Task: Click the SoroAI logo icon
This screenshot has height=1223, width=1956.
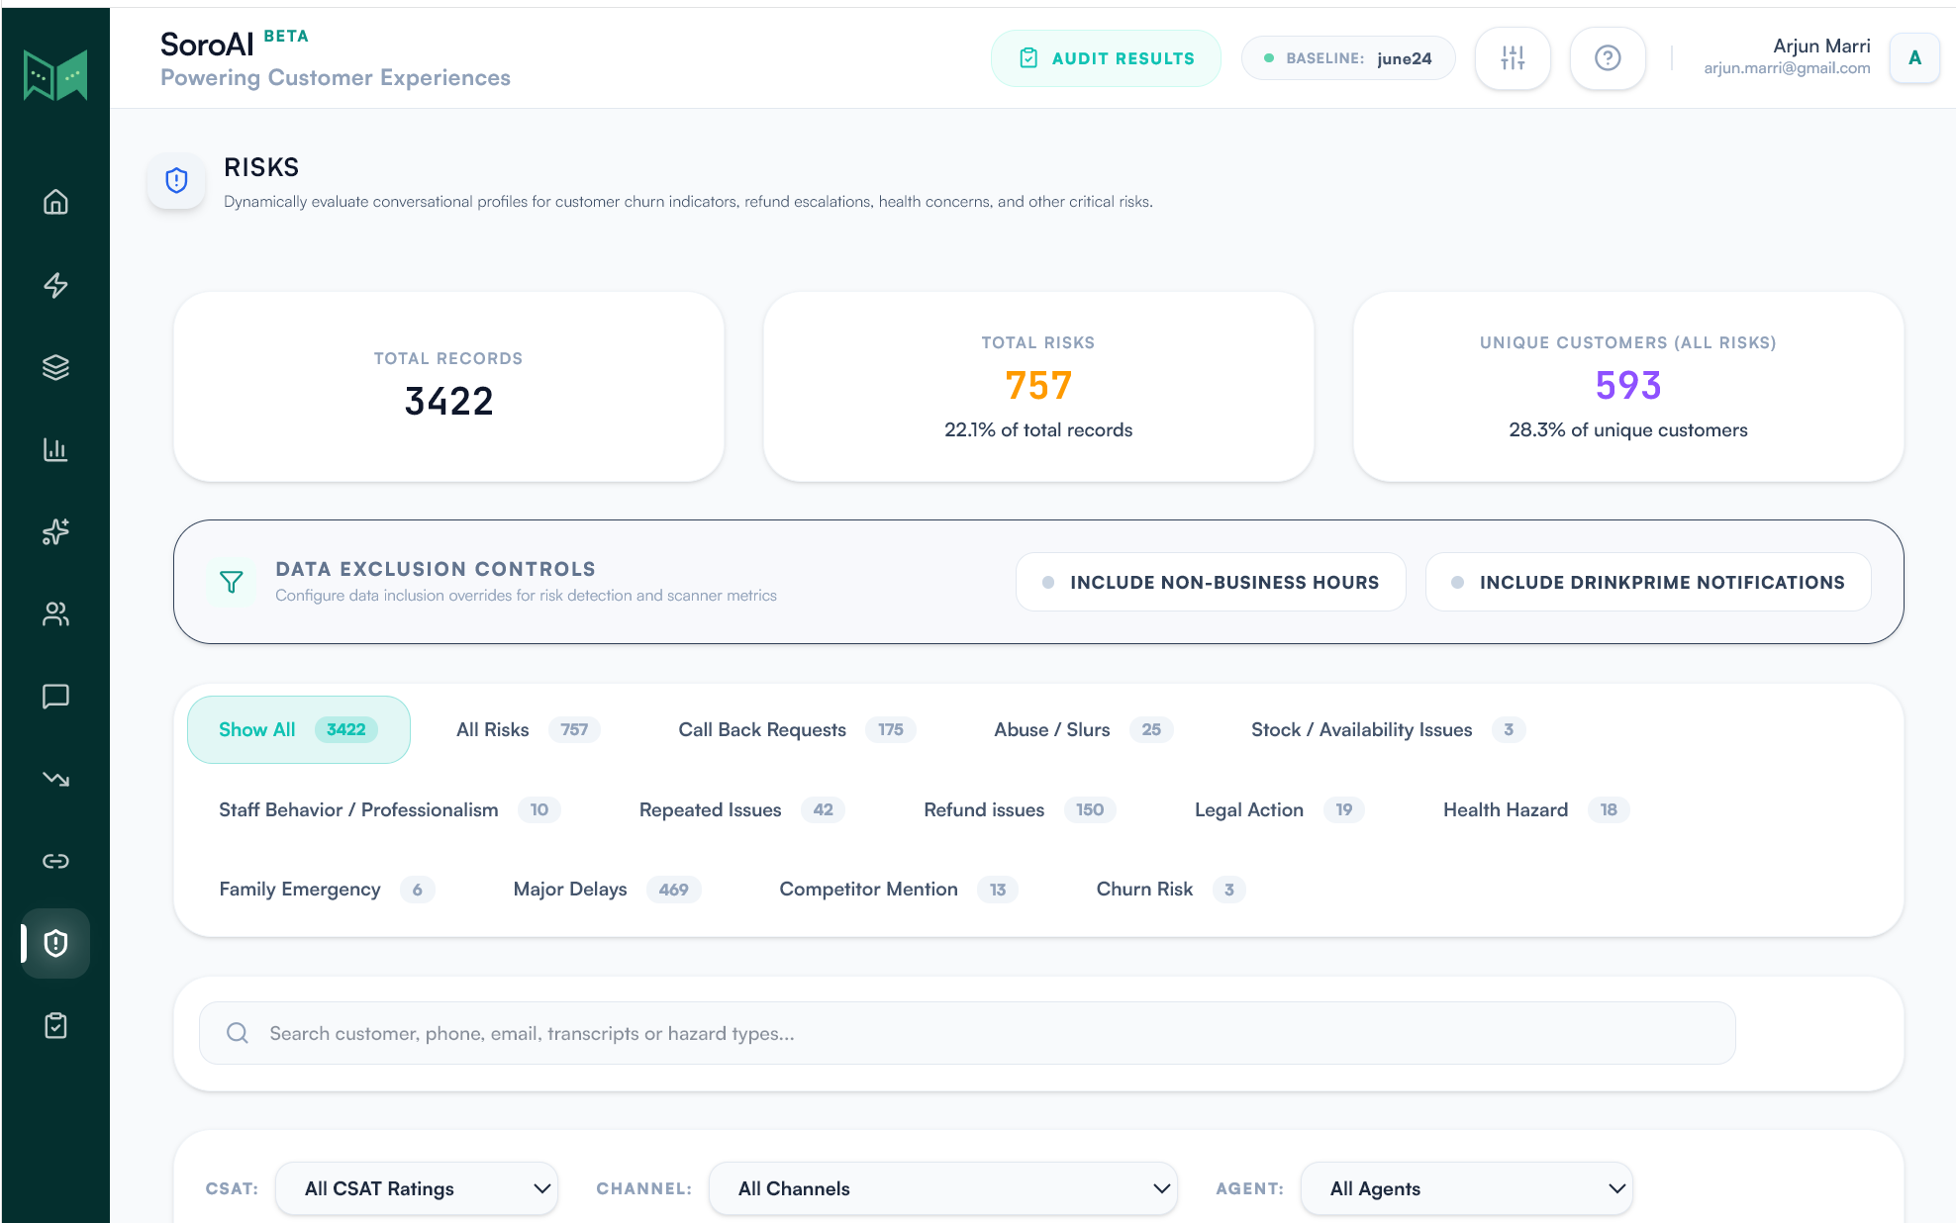Action: coord(55,75)
